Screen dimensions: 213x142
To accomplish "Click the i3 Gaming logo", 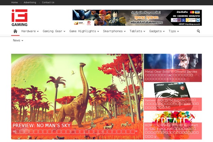I will click(x=20, y=18).
